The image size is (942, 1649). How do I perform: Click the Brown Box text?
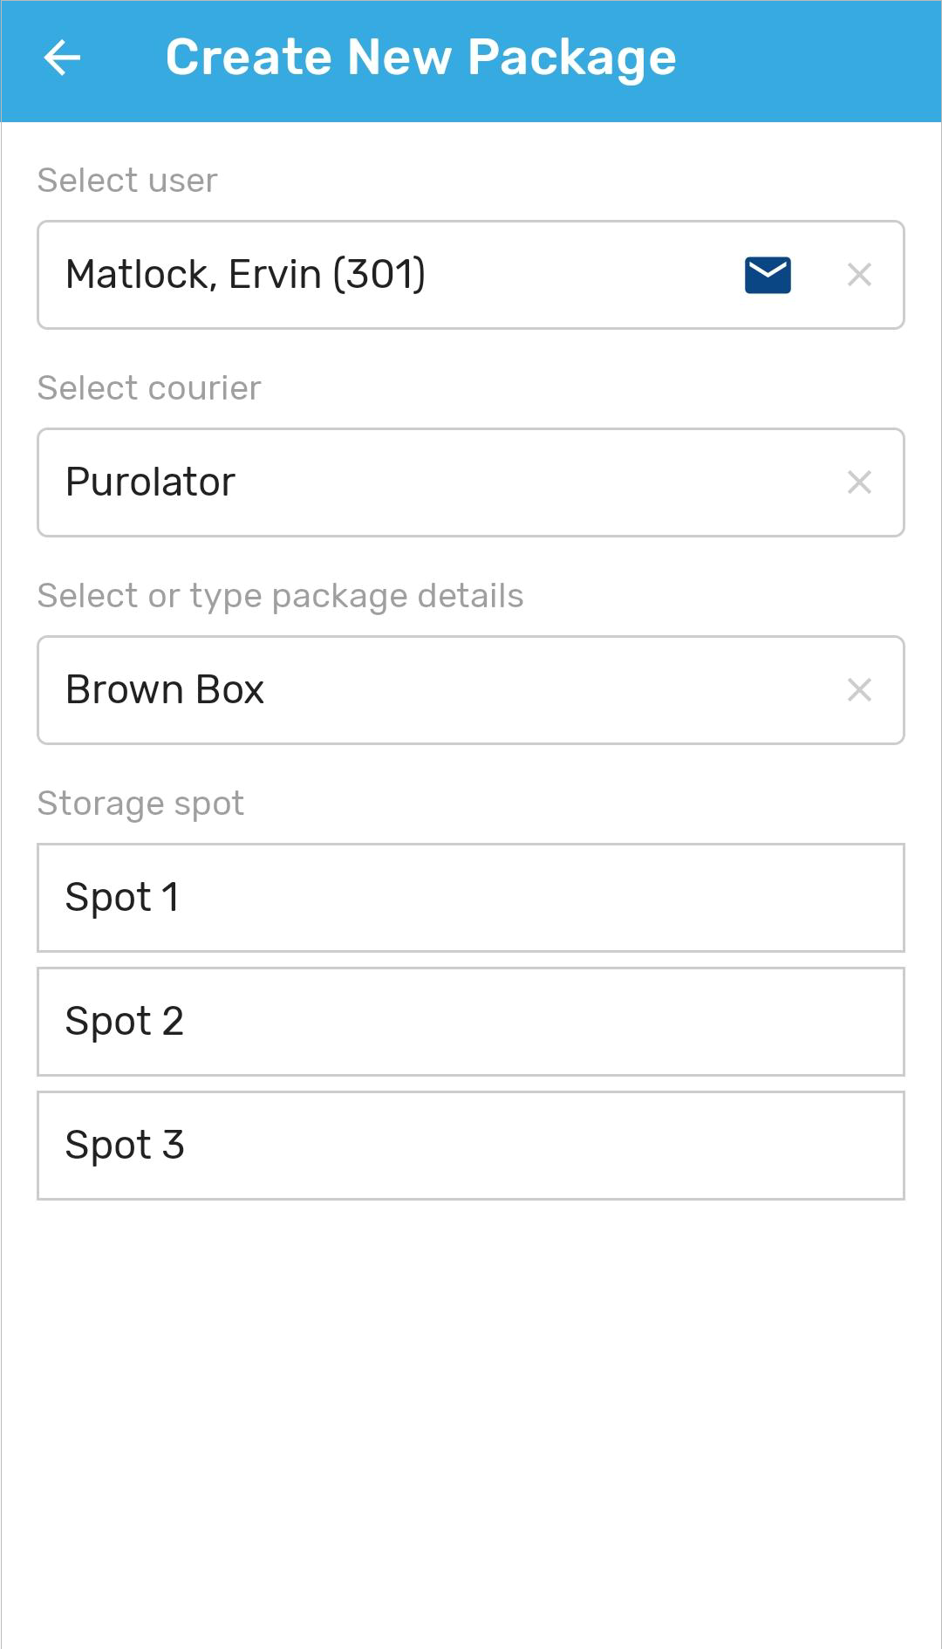click(165, 690)
